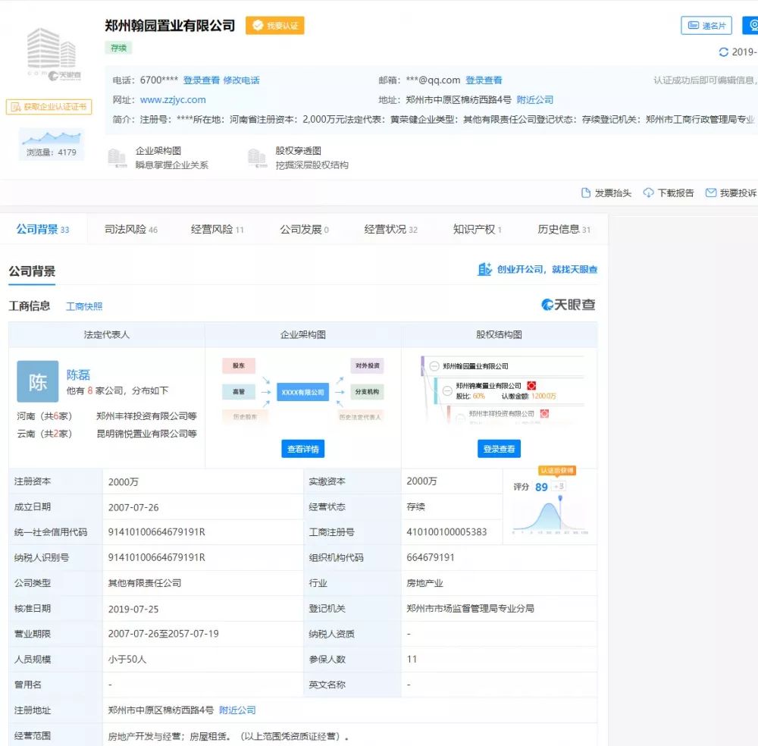Click the 高管 box in structure diagram

tap(239, 392)
